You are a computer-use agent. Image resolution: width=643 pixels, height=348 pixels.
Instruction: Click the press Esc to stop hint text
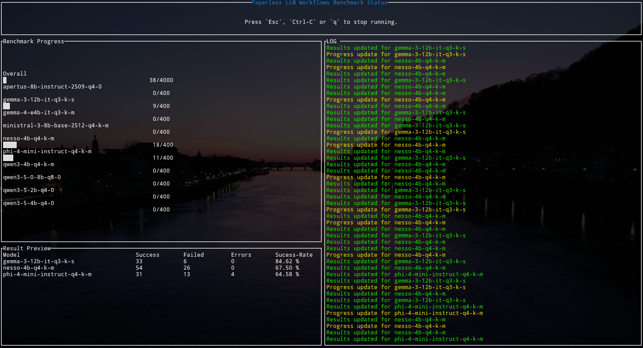[x=321, y=22]
